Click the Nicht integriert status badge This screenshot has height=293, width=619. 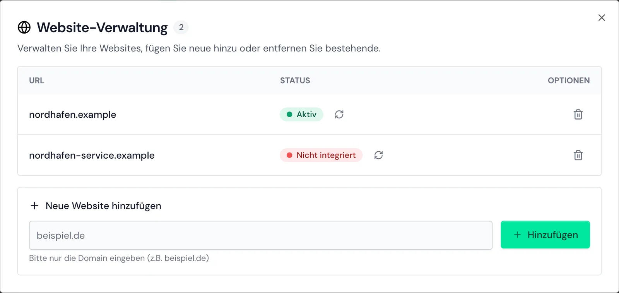pyautogui.click(x=321, y=155)
